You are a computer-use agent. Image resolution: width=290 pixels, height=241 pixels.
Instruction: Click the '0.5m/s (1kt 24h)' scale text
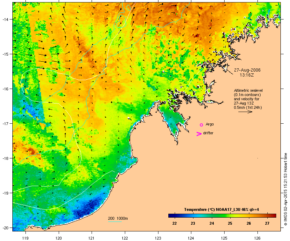pyautogui.click(x=248, y=107)
